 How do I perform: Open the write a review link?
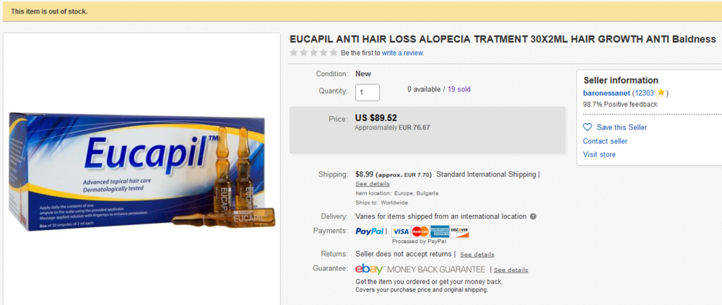tap(403, 53)
